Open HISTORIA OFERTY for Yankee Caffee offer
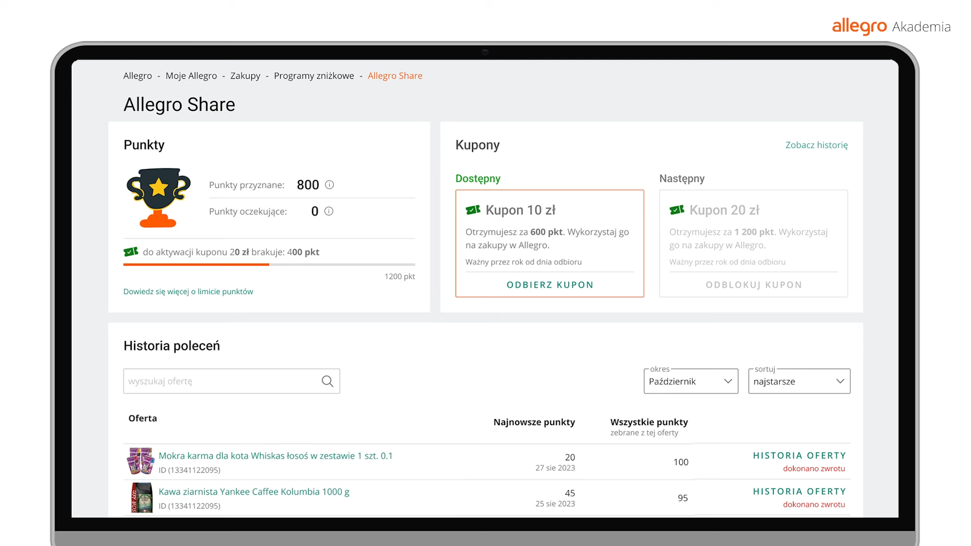971x546 pixels. [799, 491]
